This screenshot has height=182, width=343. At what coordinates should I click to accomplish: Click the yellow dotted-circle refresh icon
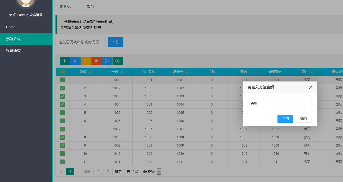tap(86, 61)
